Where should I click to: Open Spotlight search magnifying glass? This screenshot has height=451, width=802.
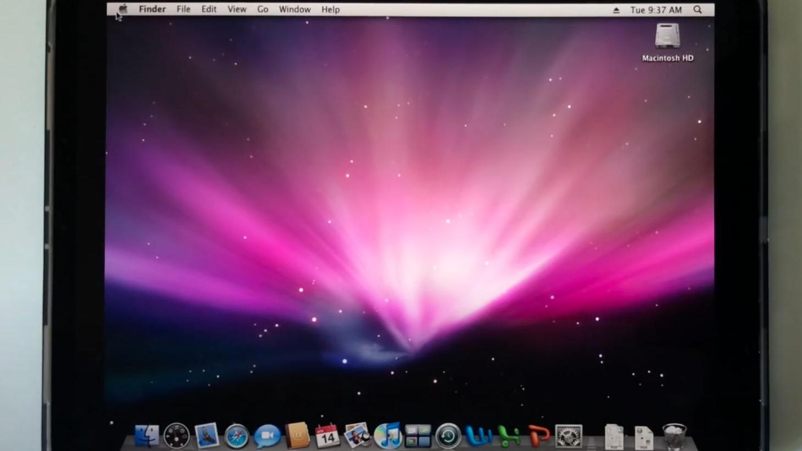[x=697, y=9]
